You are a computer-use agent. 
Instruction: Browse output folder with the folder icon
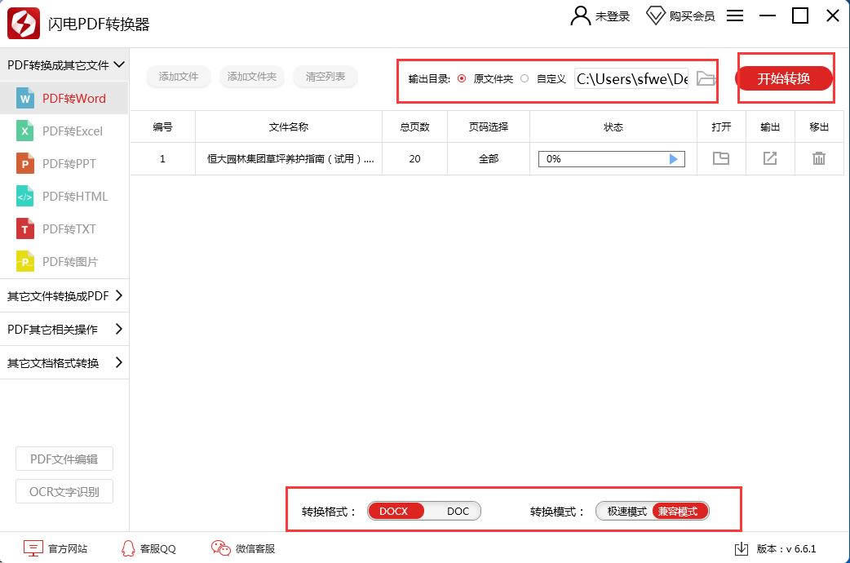pos(706,78)
